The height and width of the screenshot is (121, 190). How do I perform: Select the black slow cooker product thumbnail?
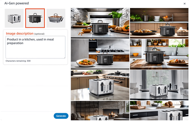(x=35, y=18)
